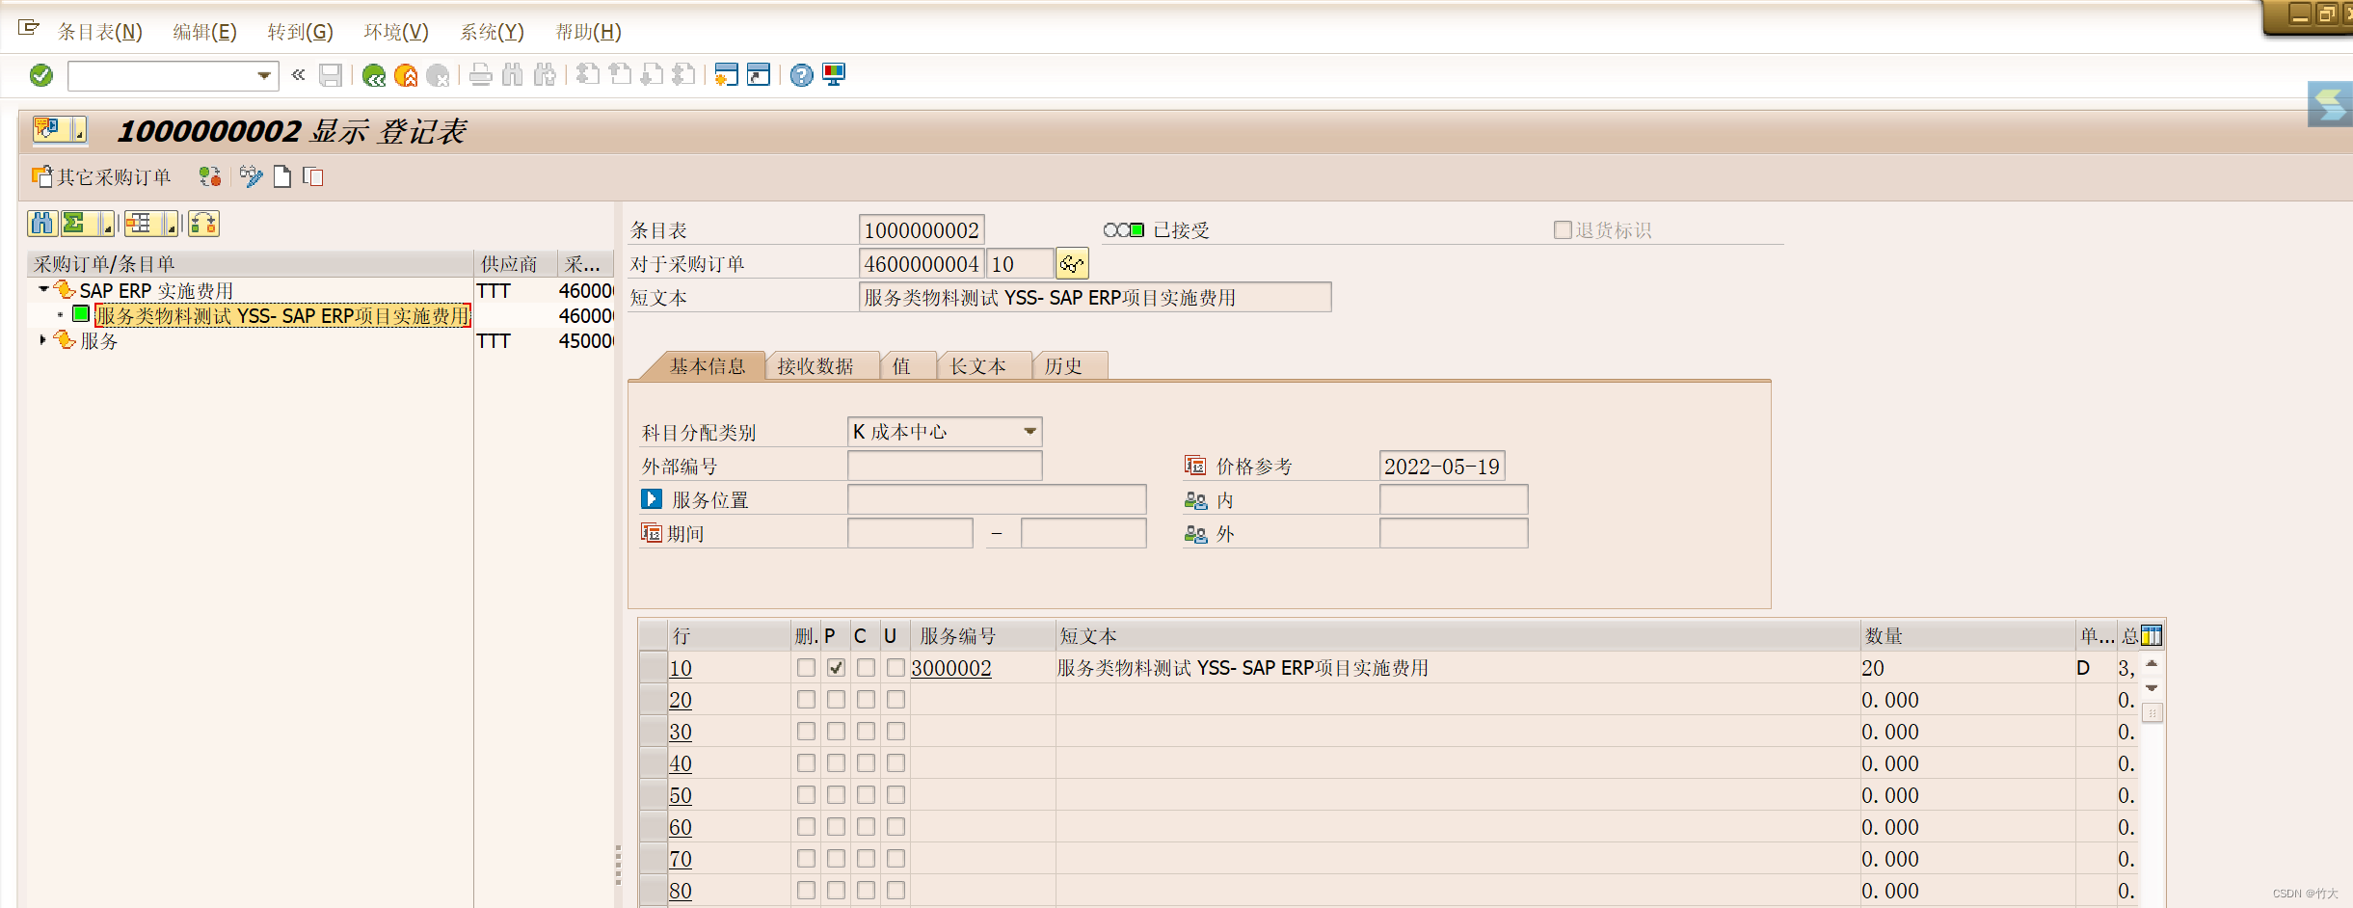Click the blank page Create entry sheet icon
The height and width of the screenshot is (908, 2353).
pos(282,176)
